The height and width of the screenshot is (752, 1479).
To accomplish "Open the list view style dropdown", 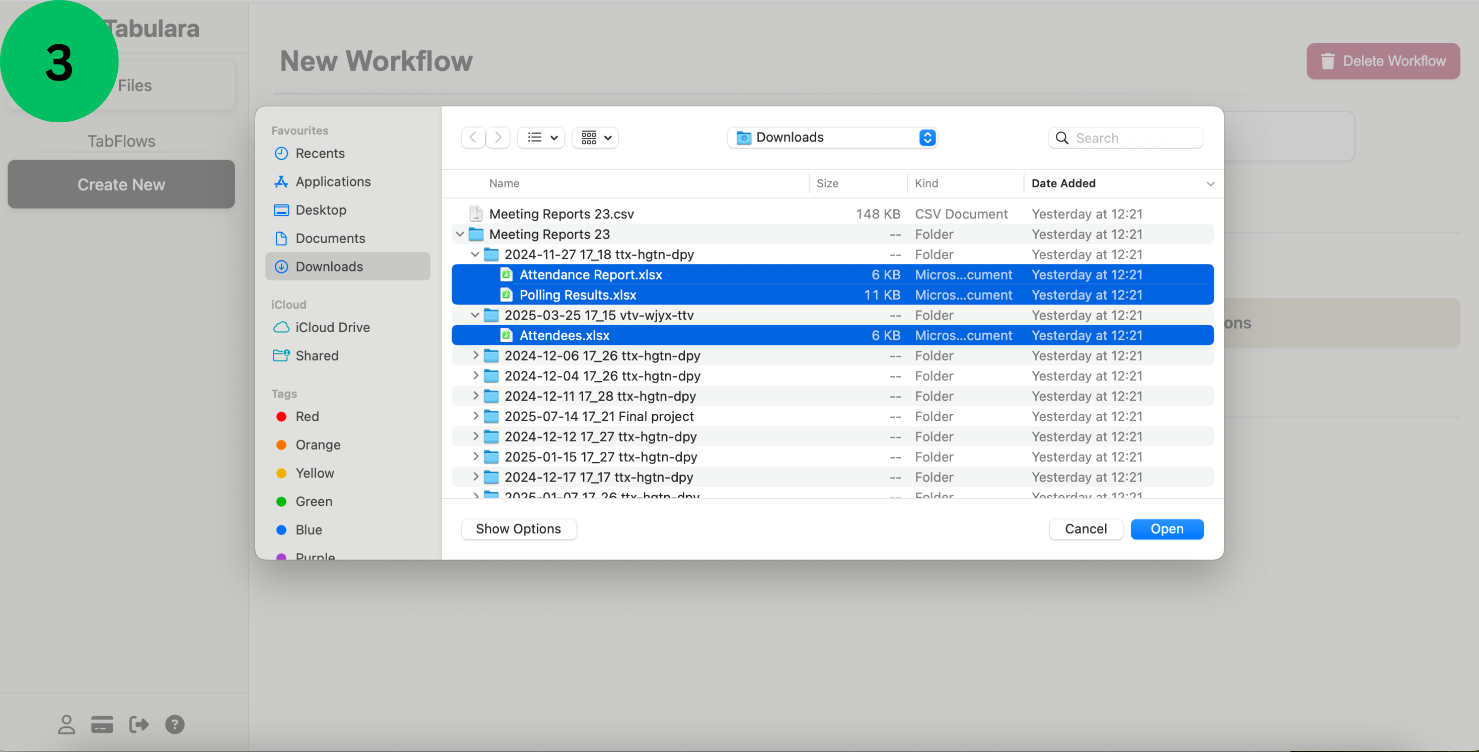I will (540, 137).
